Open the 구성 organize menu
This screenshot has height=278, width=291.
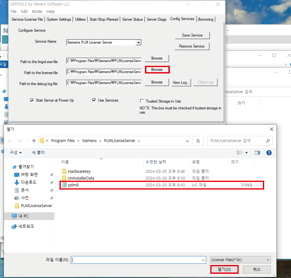[x=16, y=153]
